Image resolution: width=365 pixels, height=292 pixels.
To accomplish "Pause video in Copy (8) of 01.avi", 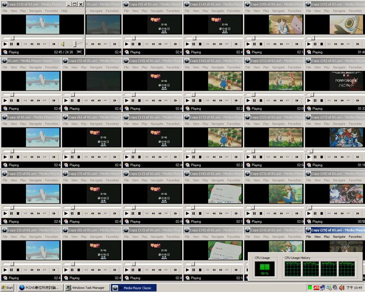I will click(x=72, y=270).
